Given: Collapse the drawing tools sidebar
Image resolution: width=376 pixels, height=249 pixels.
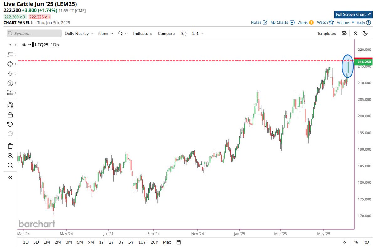Looking at the screenshot, I should [10, 177].
